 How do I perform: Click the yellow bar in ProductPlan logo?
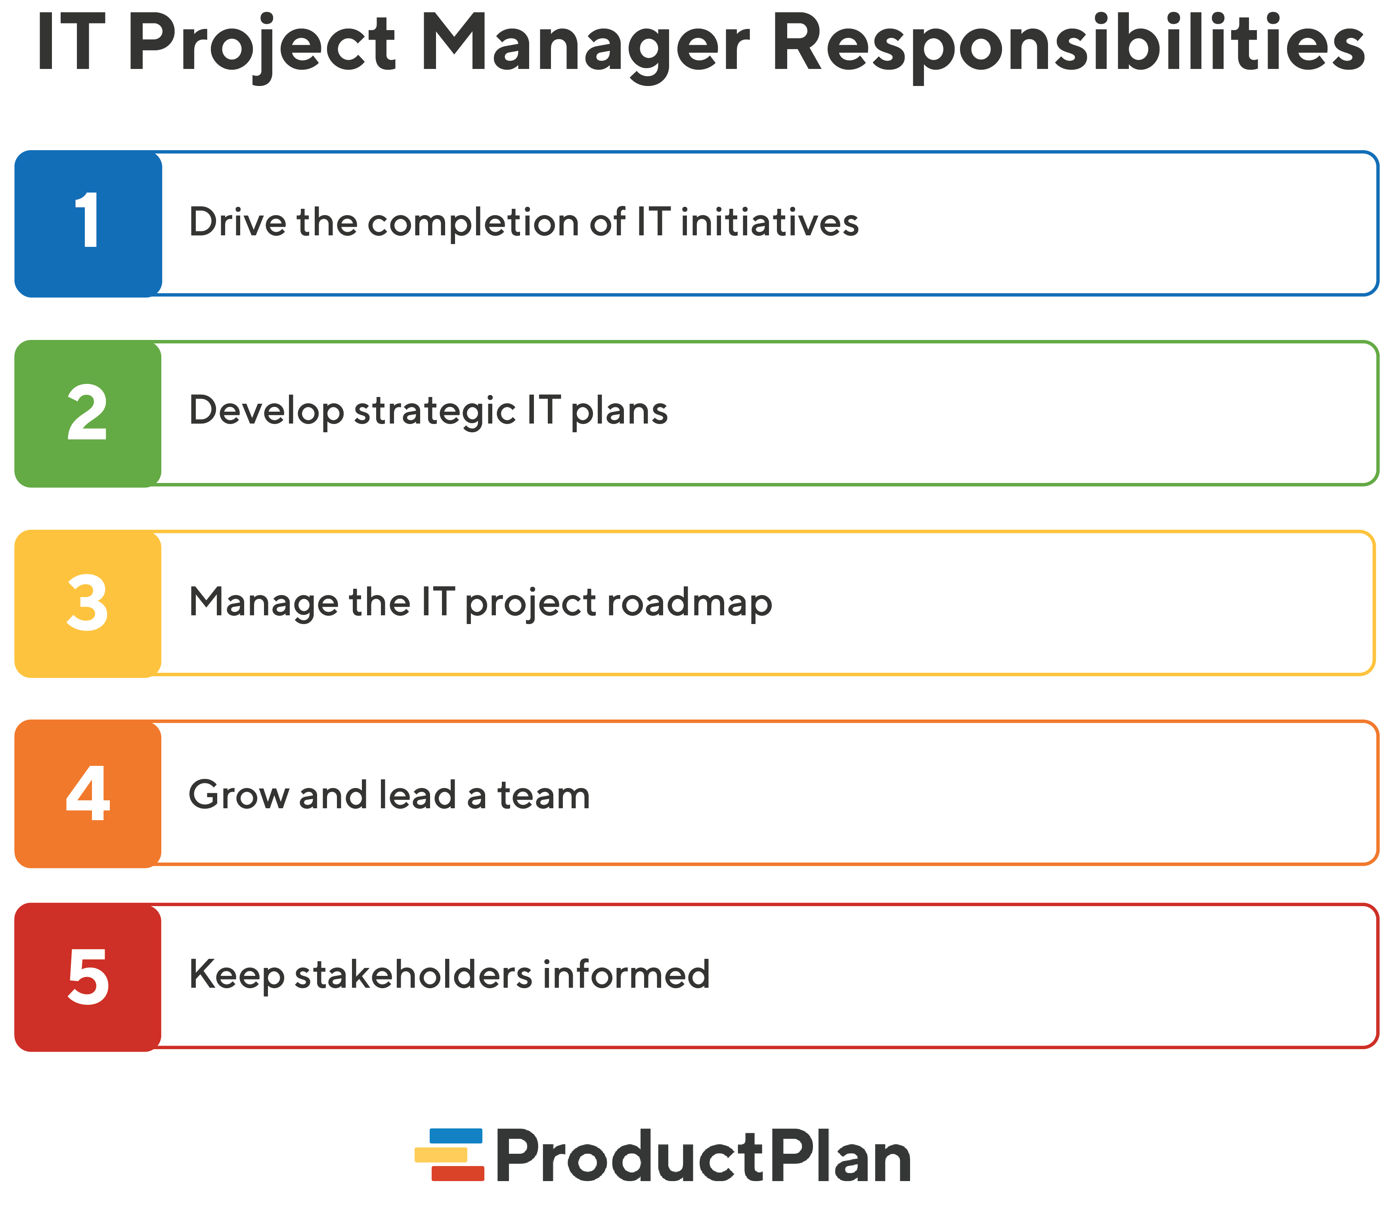(x=441, y=1155)
